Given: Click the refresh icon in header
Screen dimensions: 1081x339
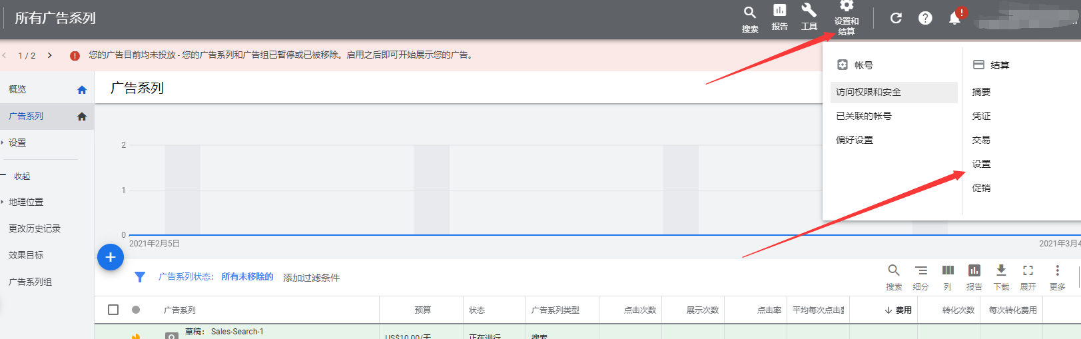Looking at the screenshot, I should pyautogui.click(x=896, y=18).
